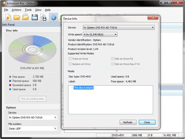Toggle the Disk-at-Once PQ checkbox
185x139 pixels.
(113, 59)
